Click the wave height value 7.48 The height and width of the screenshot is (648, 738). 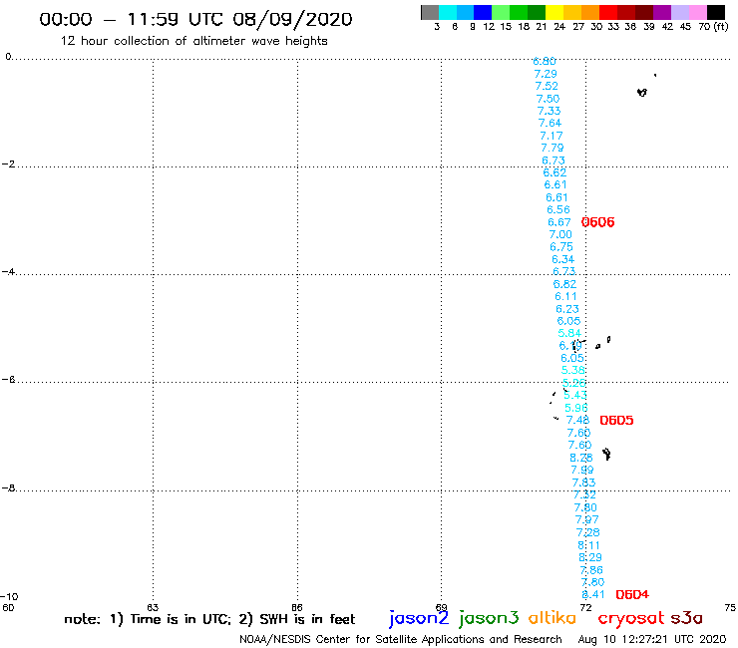coord(577,421)
